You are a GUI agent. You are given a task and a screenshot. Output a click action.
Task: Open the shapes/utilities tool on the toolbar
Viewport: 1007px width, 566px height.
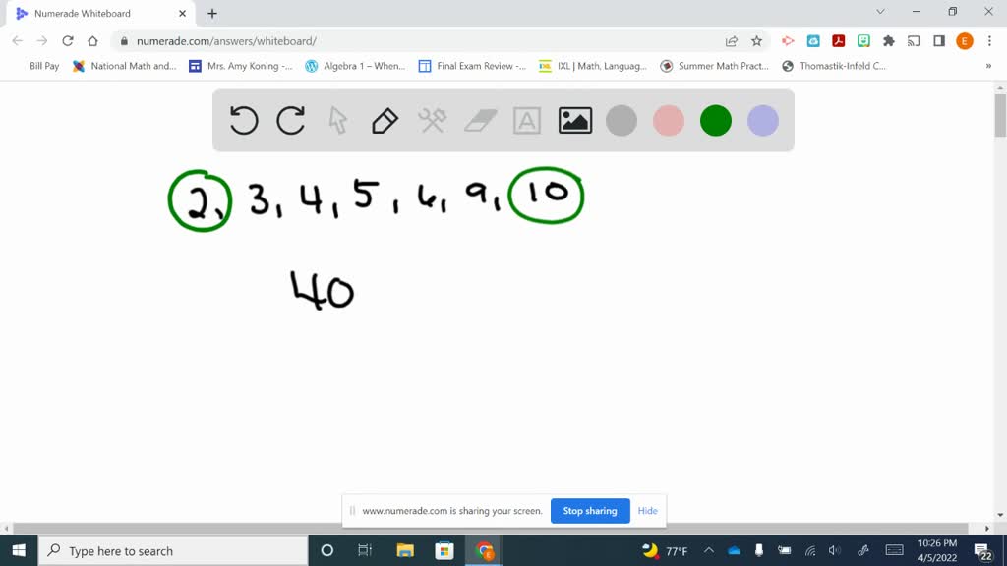point(433,120)
